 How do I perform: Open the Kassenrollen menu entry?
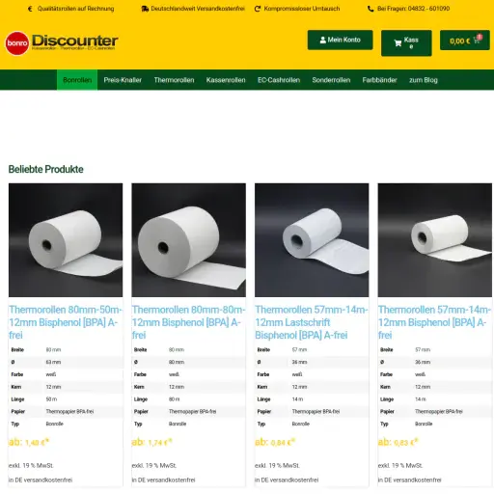226,80
